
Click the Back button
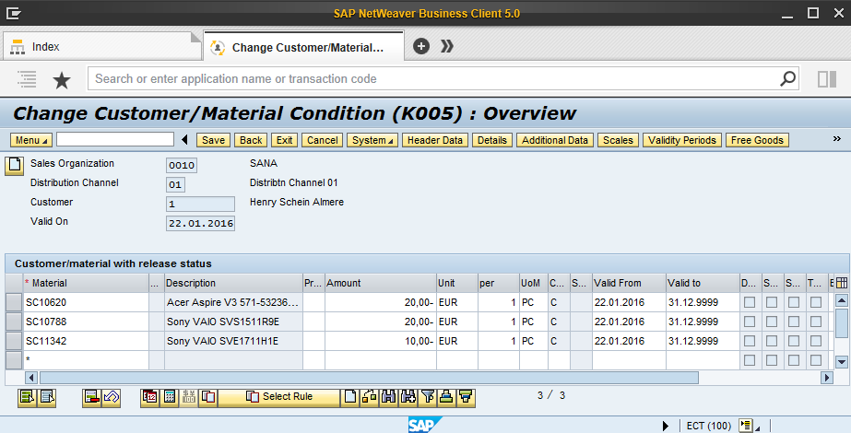pyautogui.click(x=251, y=140)
